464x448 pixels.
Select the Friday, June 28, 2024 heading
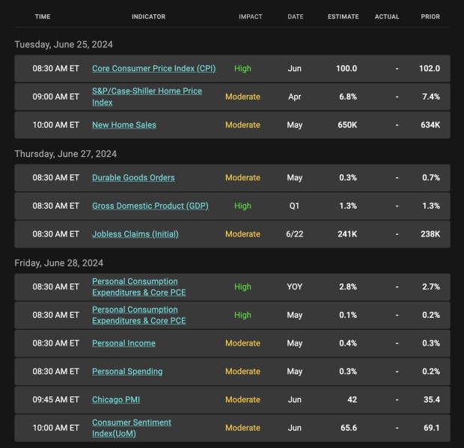(59, 263)
